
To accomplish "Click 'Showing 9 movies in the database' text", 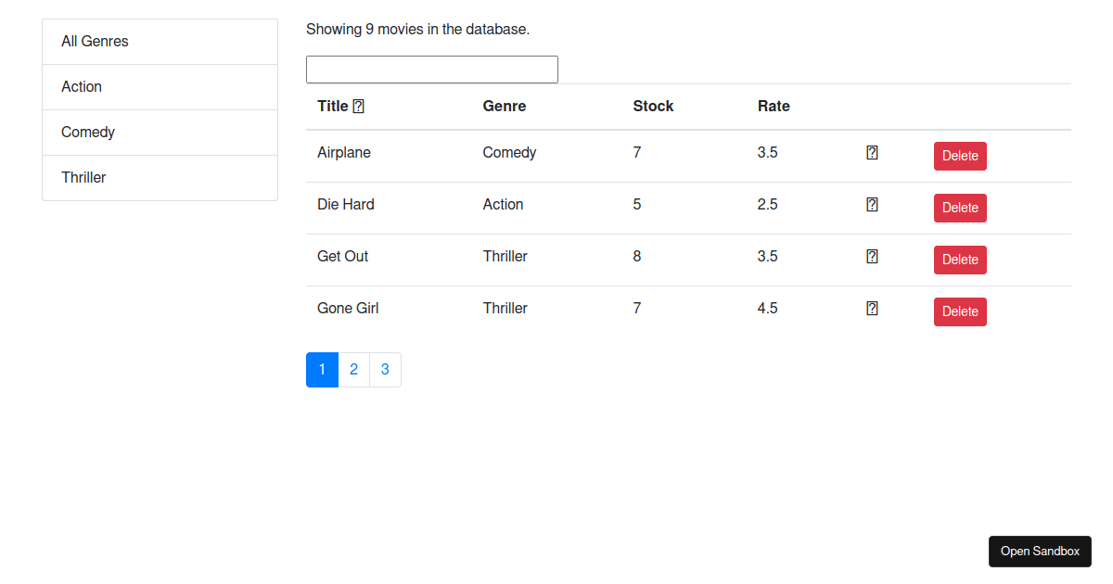I will pos(417,30).
